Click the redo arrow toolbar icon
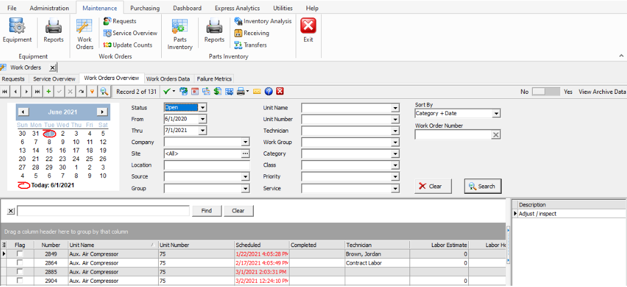The height and width of the screenshot is (287, 627). [81, 91]
